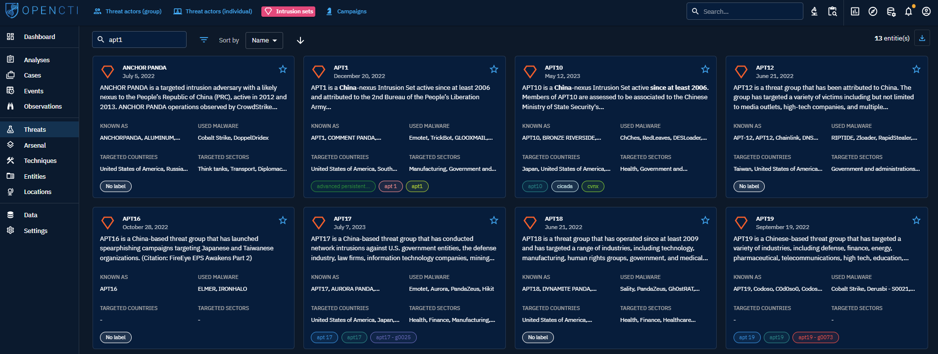
Task: Open the data processing database icon
Action: tap(891, 11)
